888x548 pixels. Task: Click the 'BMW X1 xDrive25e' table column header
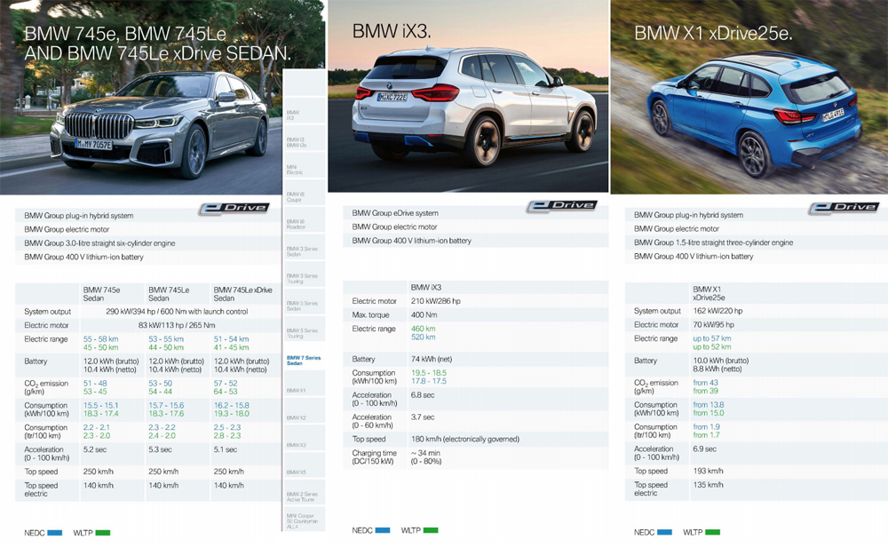(709, 293)
